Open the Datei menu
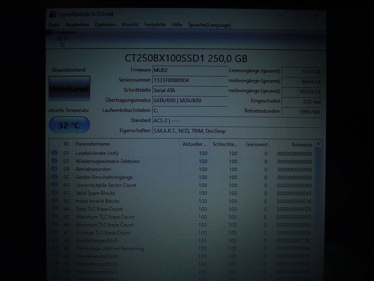Viewport: 374px width, 281px height. (54, 25)
